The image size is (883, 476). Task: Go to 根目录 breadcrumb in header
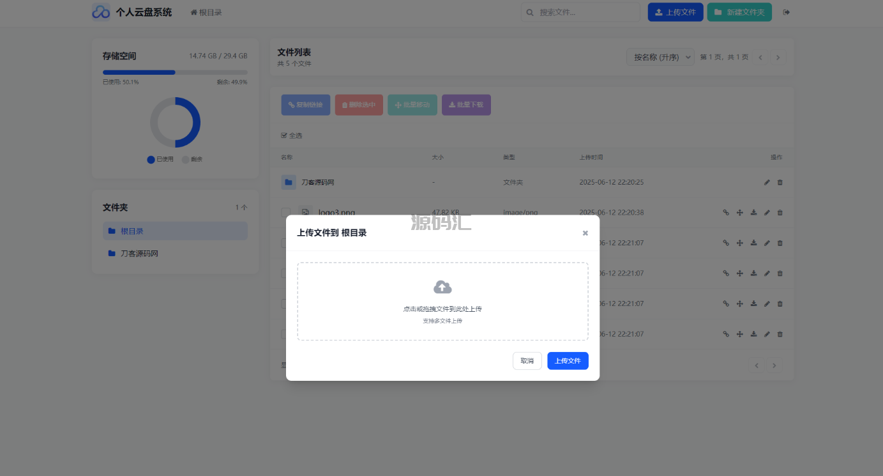(x=206, y=12)
